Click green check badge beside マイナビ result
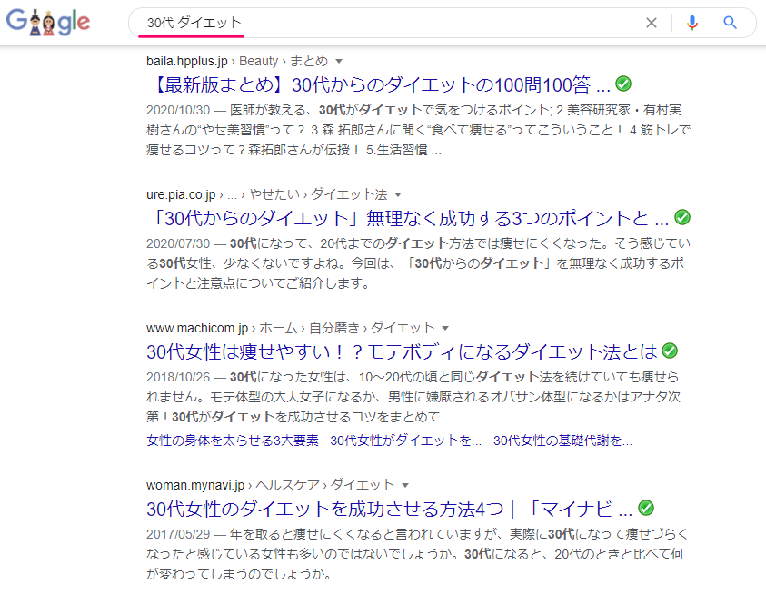The width and height of the screenshot is (766, 594). tap(646, 508)
